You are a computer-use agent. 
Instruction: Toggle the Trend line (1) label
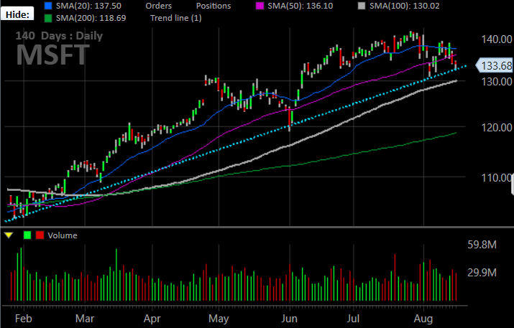point(176,18)
